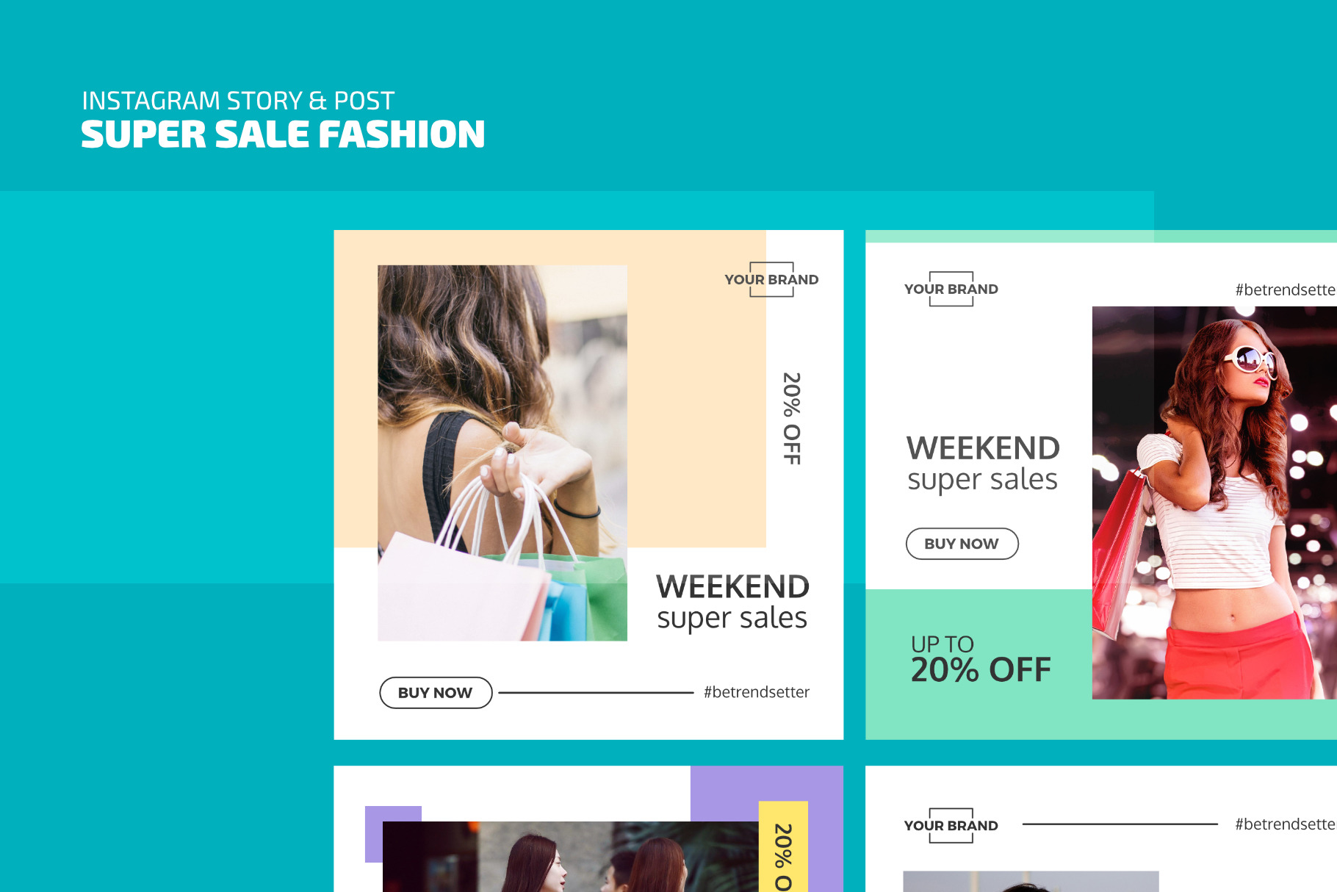Click WEEKEND super sales text in mint template
The image size is (1337, 892).
click(x=983, y=463)
